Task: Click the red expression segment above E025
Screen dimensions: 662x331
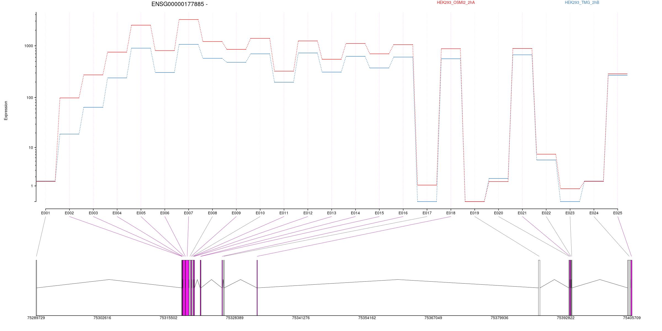Action: [618, 74]
